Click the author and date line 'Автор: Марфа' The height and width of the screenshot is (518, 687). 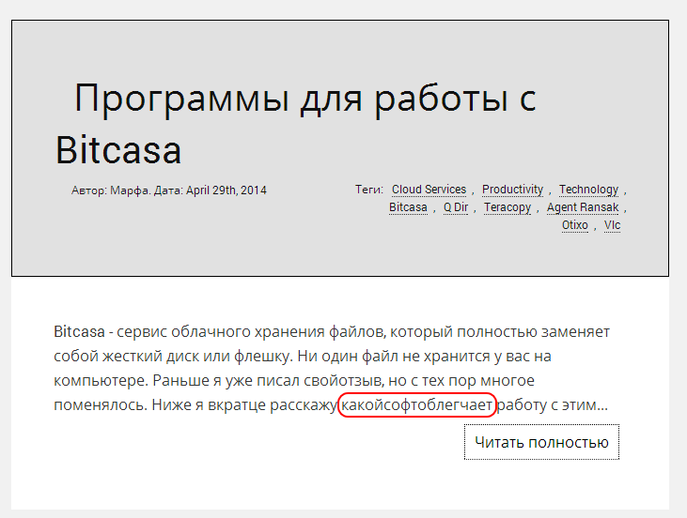point(168,190)
